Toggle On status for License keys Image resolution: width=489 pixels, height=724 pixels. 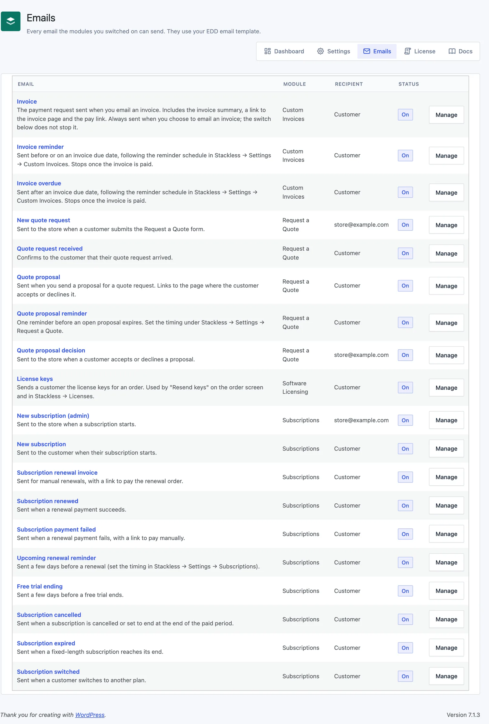pyautogui.click(x=405, y=388)
